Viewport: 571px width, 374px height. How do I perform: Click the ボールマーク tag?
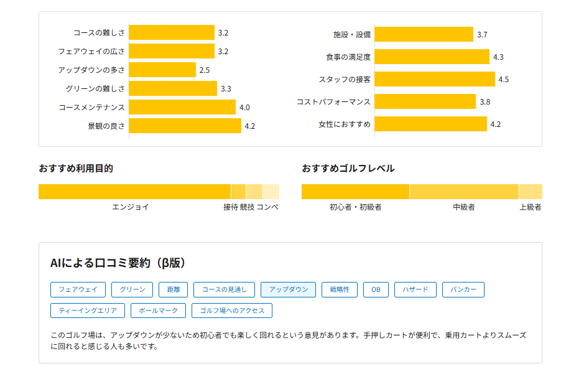click(x=159, y=311)
